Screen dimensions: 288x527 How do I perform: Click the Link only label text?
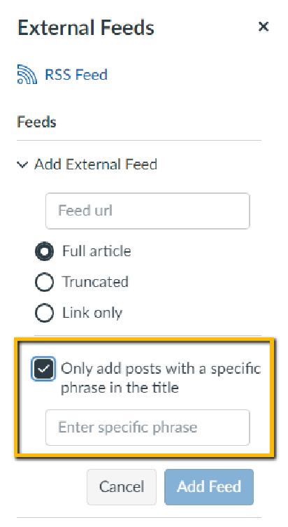92,313
